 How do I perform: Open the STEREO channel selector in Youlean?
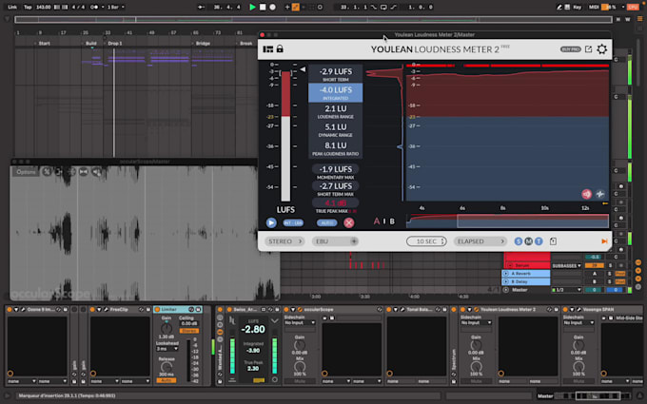[284, 241]
